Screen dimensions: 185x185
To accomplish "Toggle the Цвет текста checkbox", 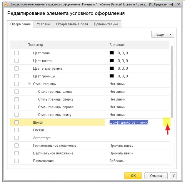I will 16,61.
